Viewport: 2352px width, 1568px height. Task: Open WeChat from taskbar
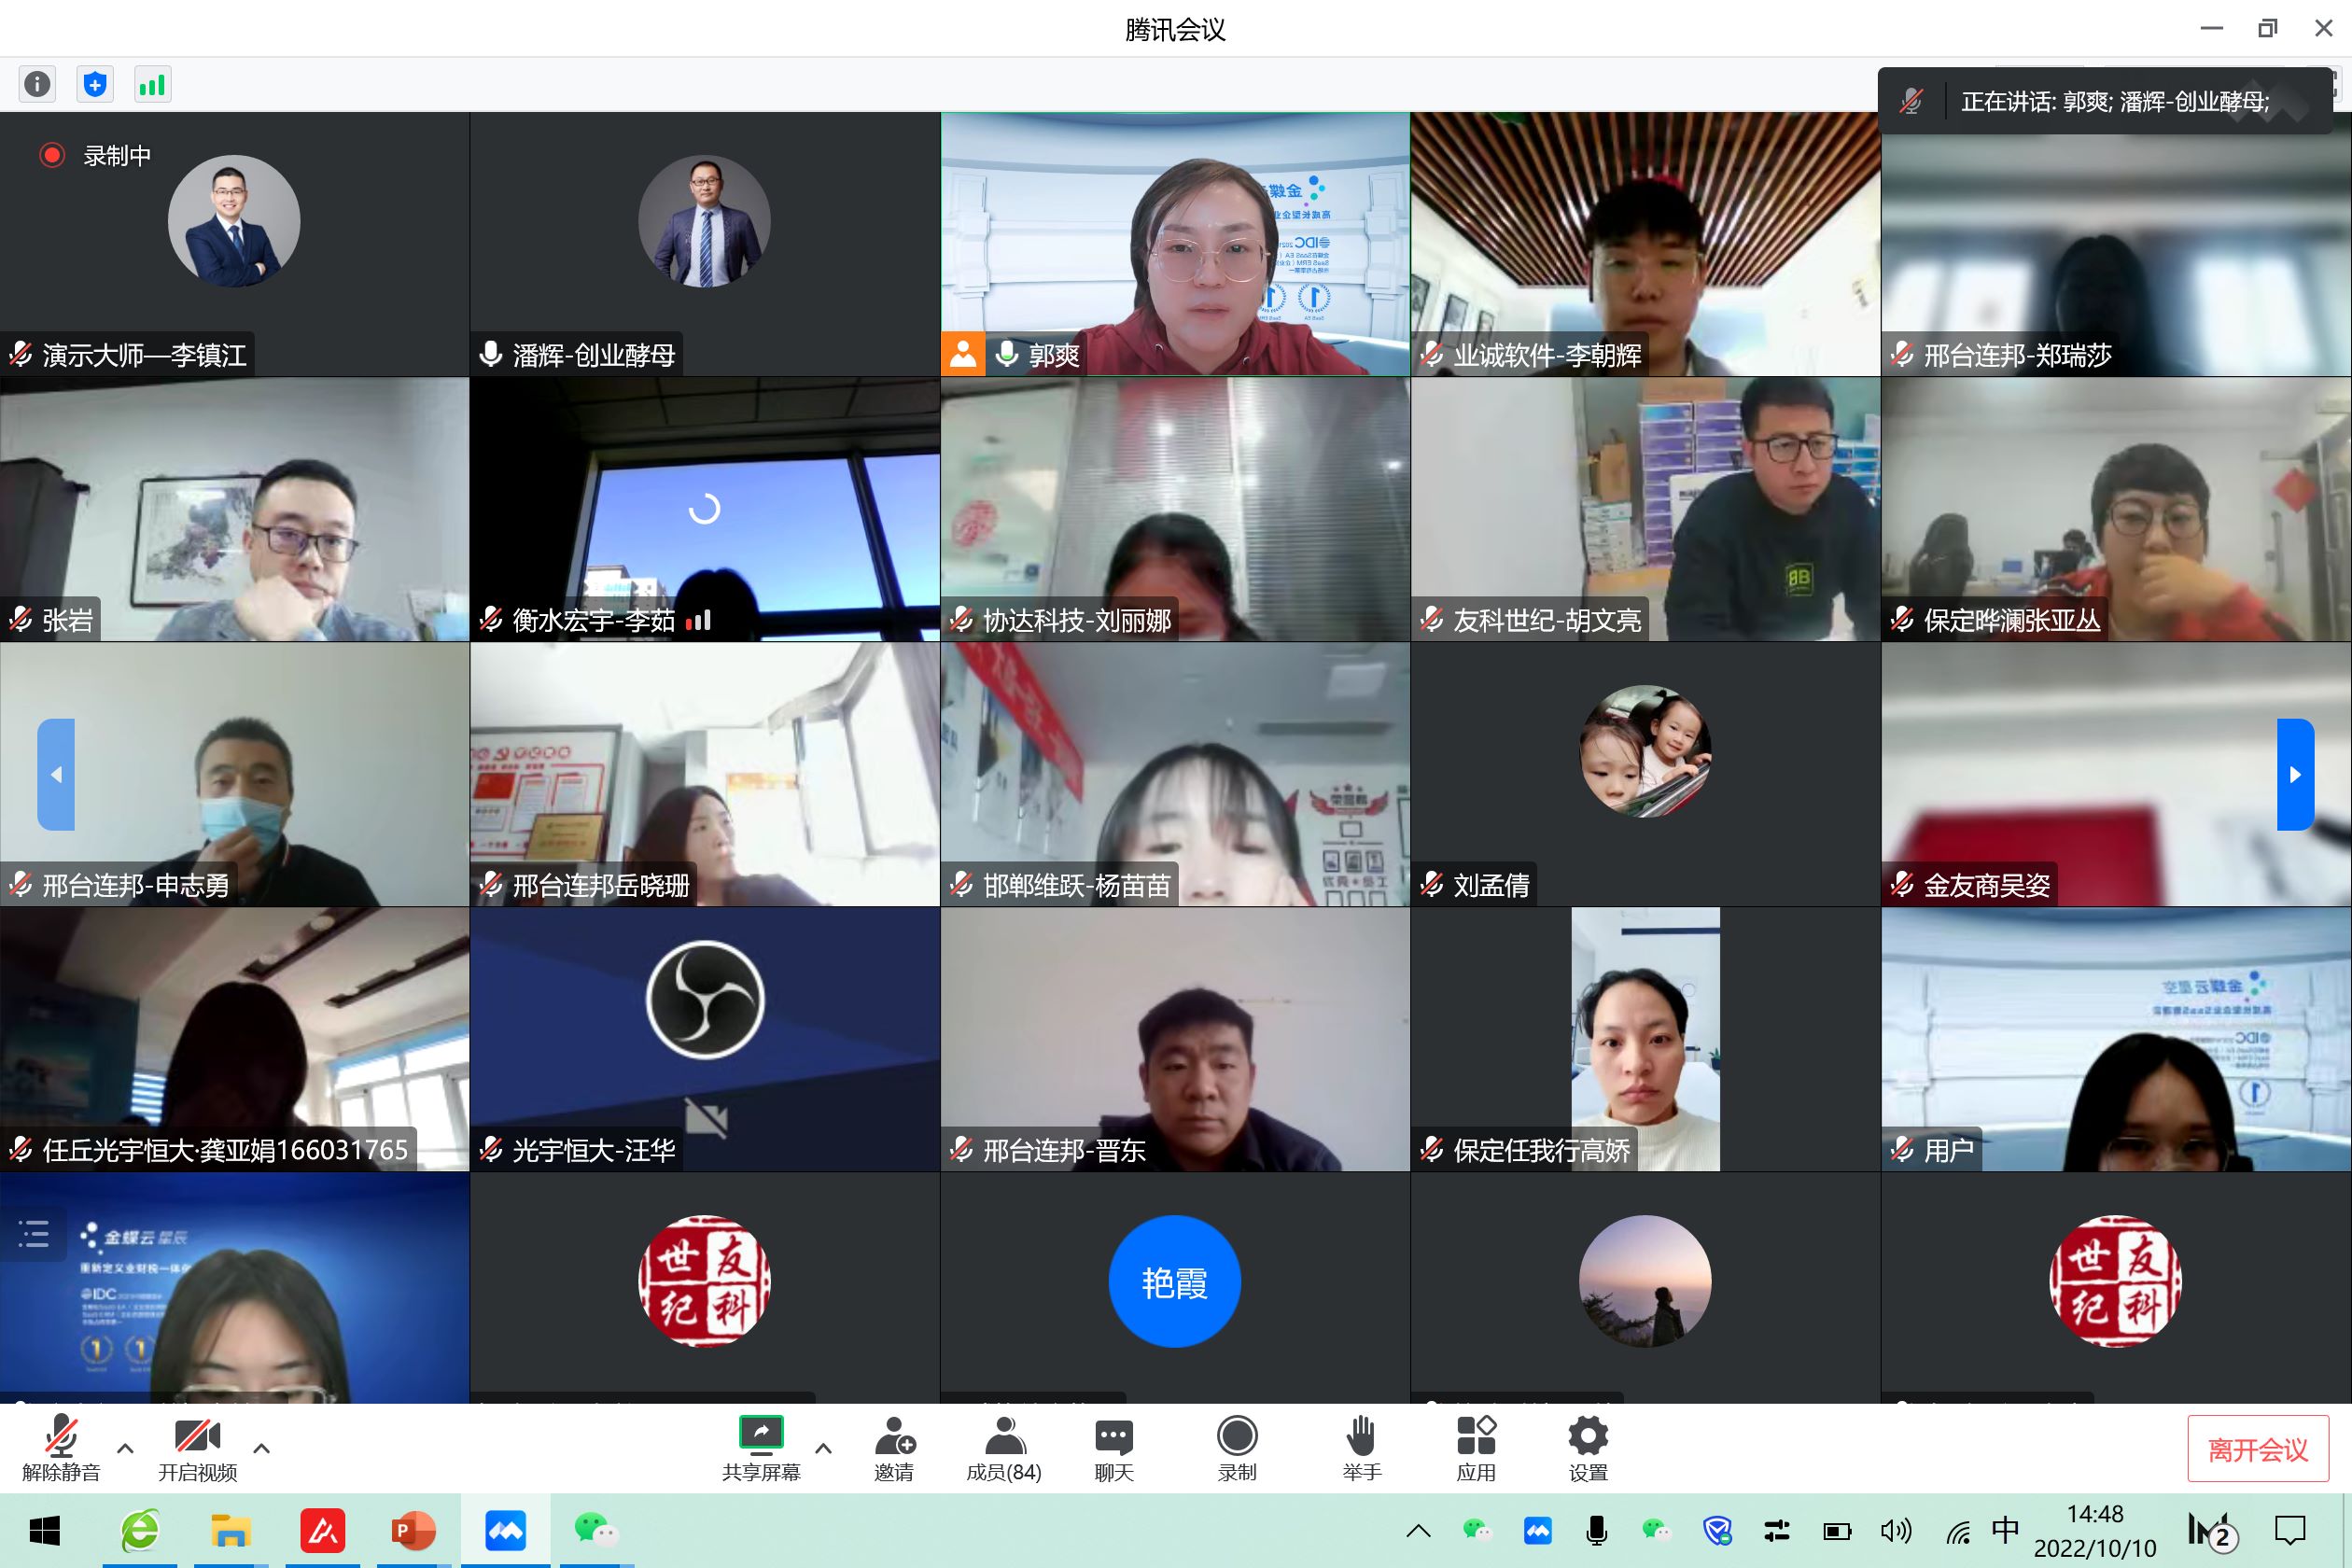point(596,1530)
